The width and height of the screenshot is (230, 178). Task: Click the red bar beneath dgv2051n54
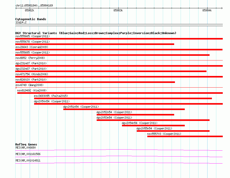(124, 109)
